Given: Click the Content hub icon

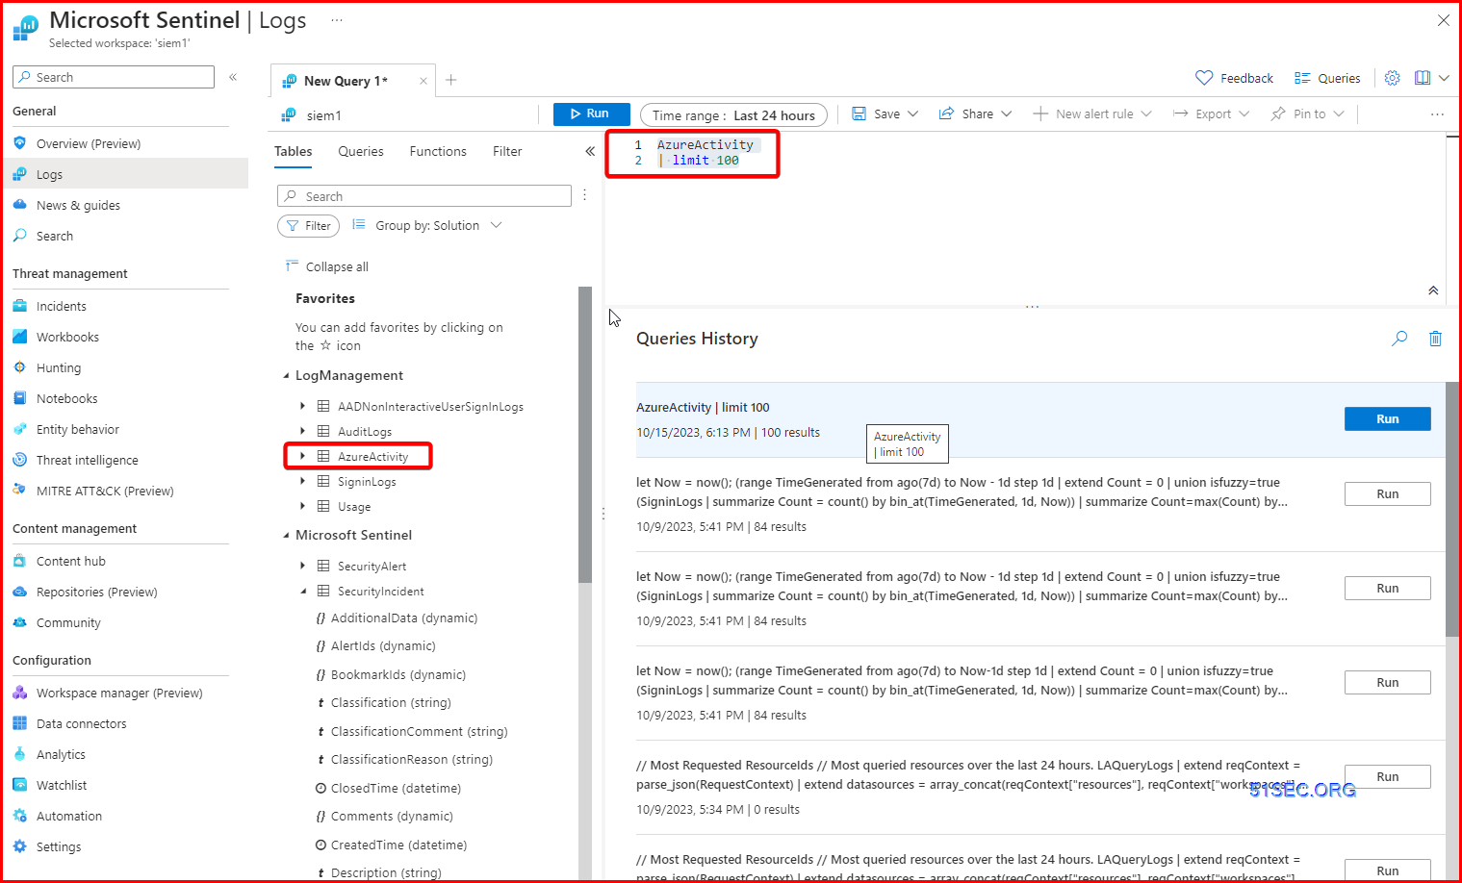Looking at the screenshot, I should [x=19, y=561].
